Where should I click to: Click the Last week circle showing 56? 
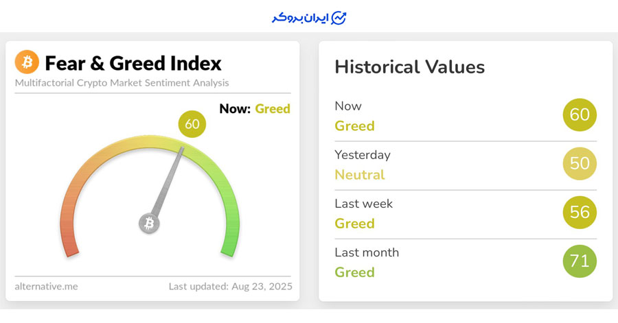click(580, 213)
